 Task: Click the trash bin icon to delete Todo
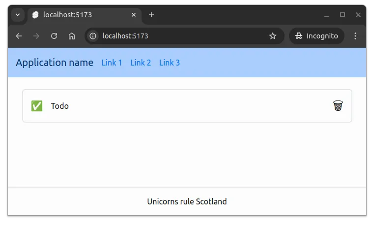(338, 106)
